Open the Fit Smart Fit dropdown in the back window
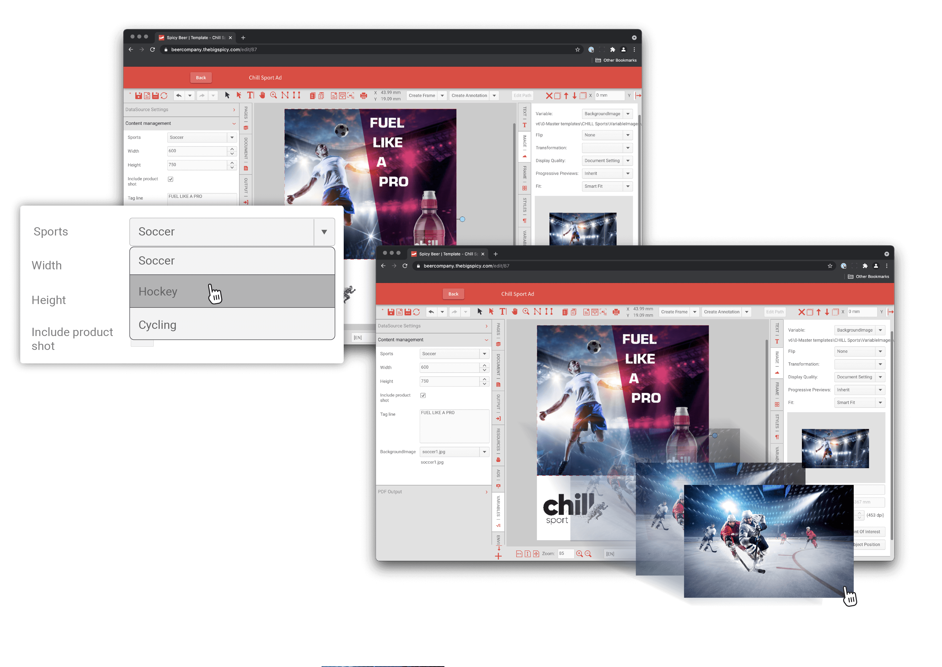Screen dimensions: 942x667 click(x=607, y=186)
